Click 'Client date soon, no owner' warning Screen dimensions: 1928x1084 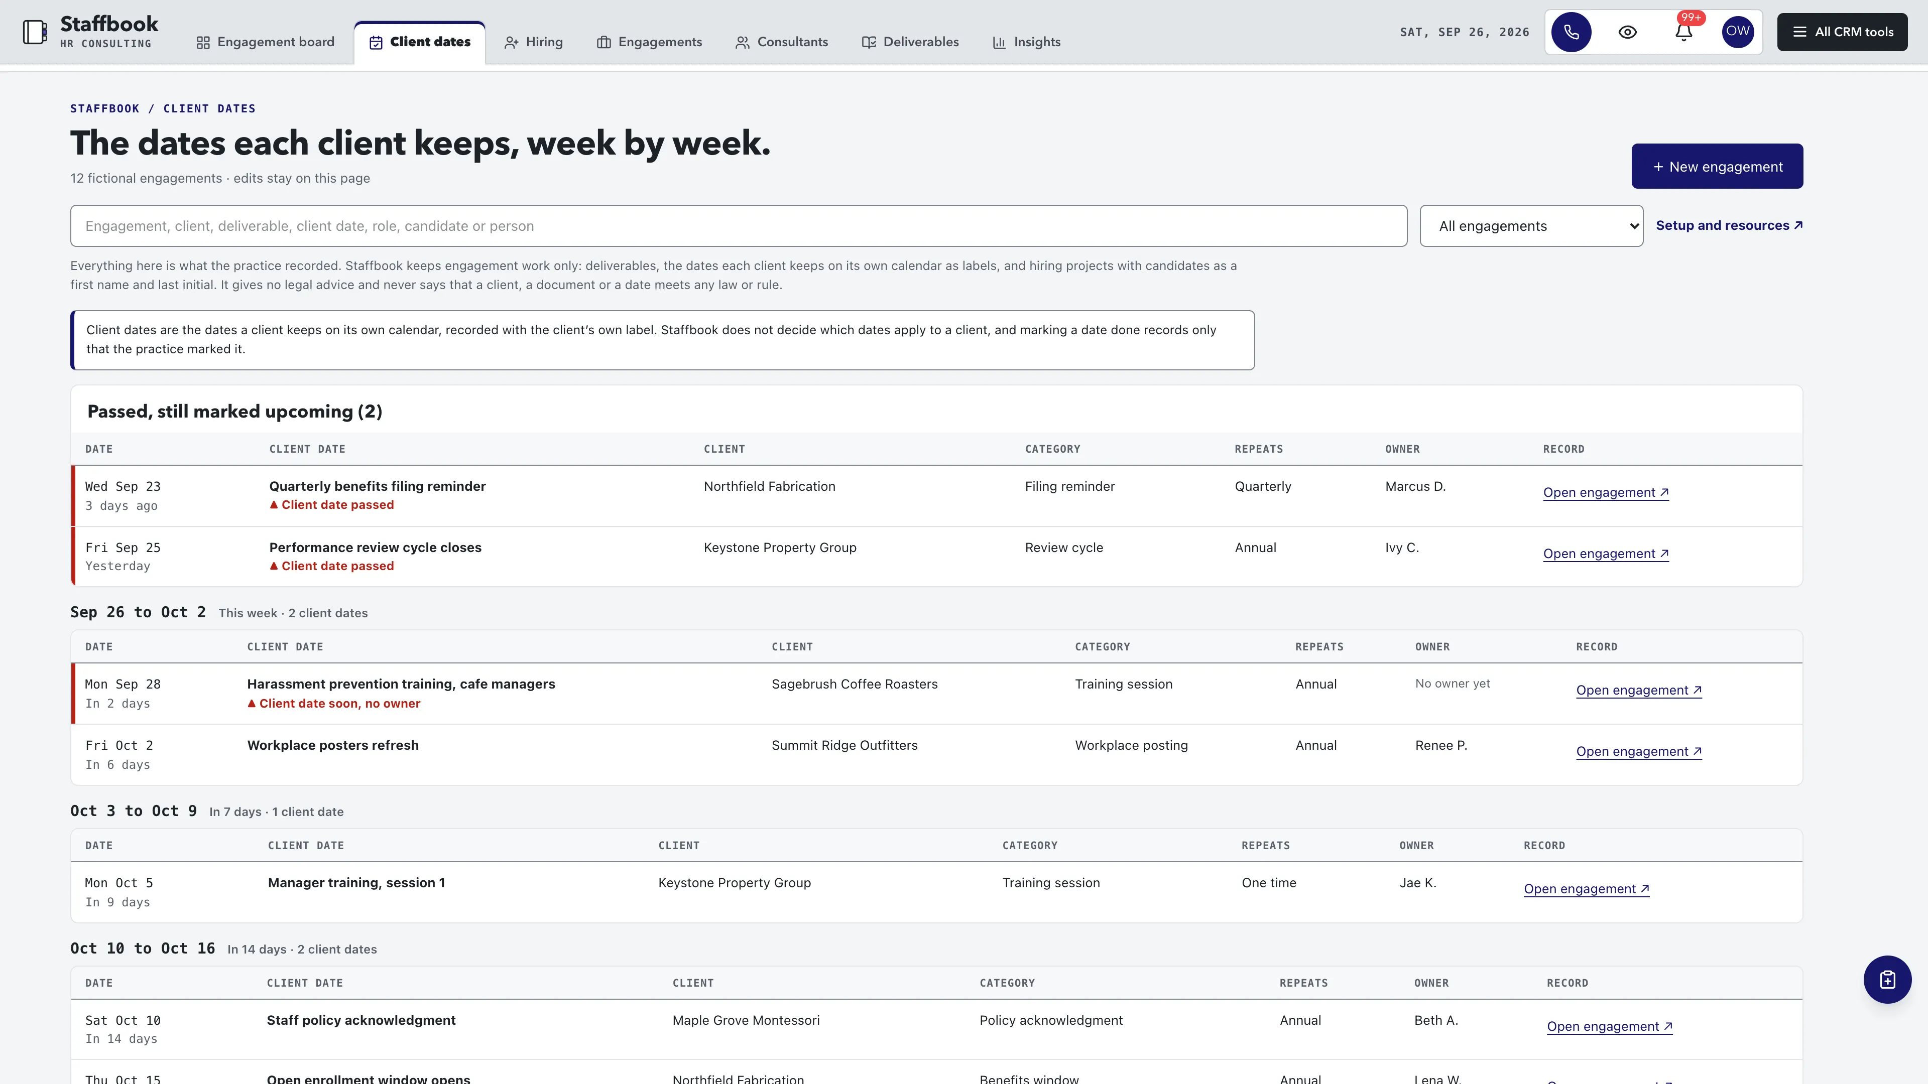[x=334, y=703]
